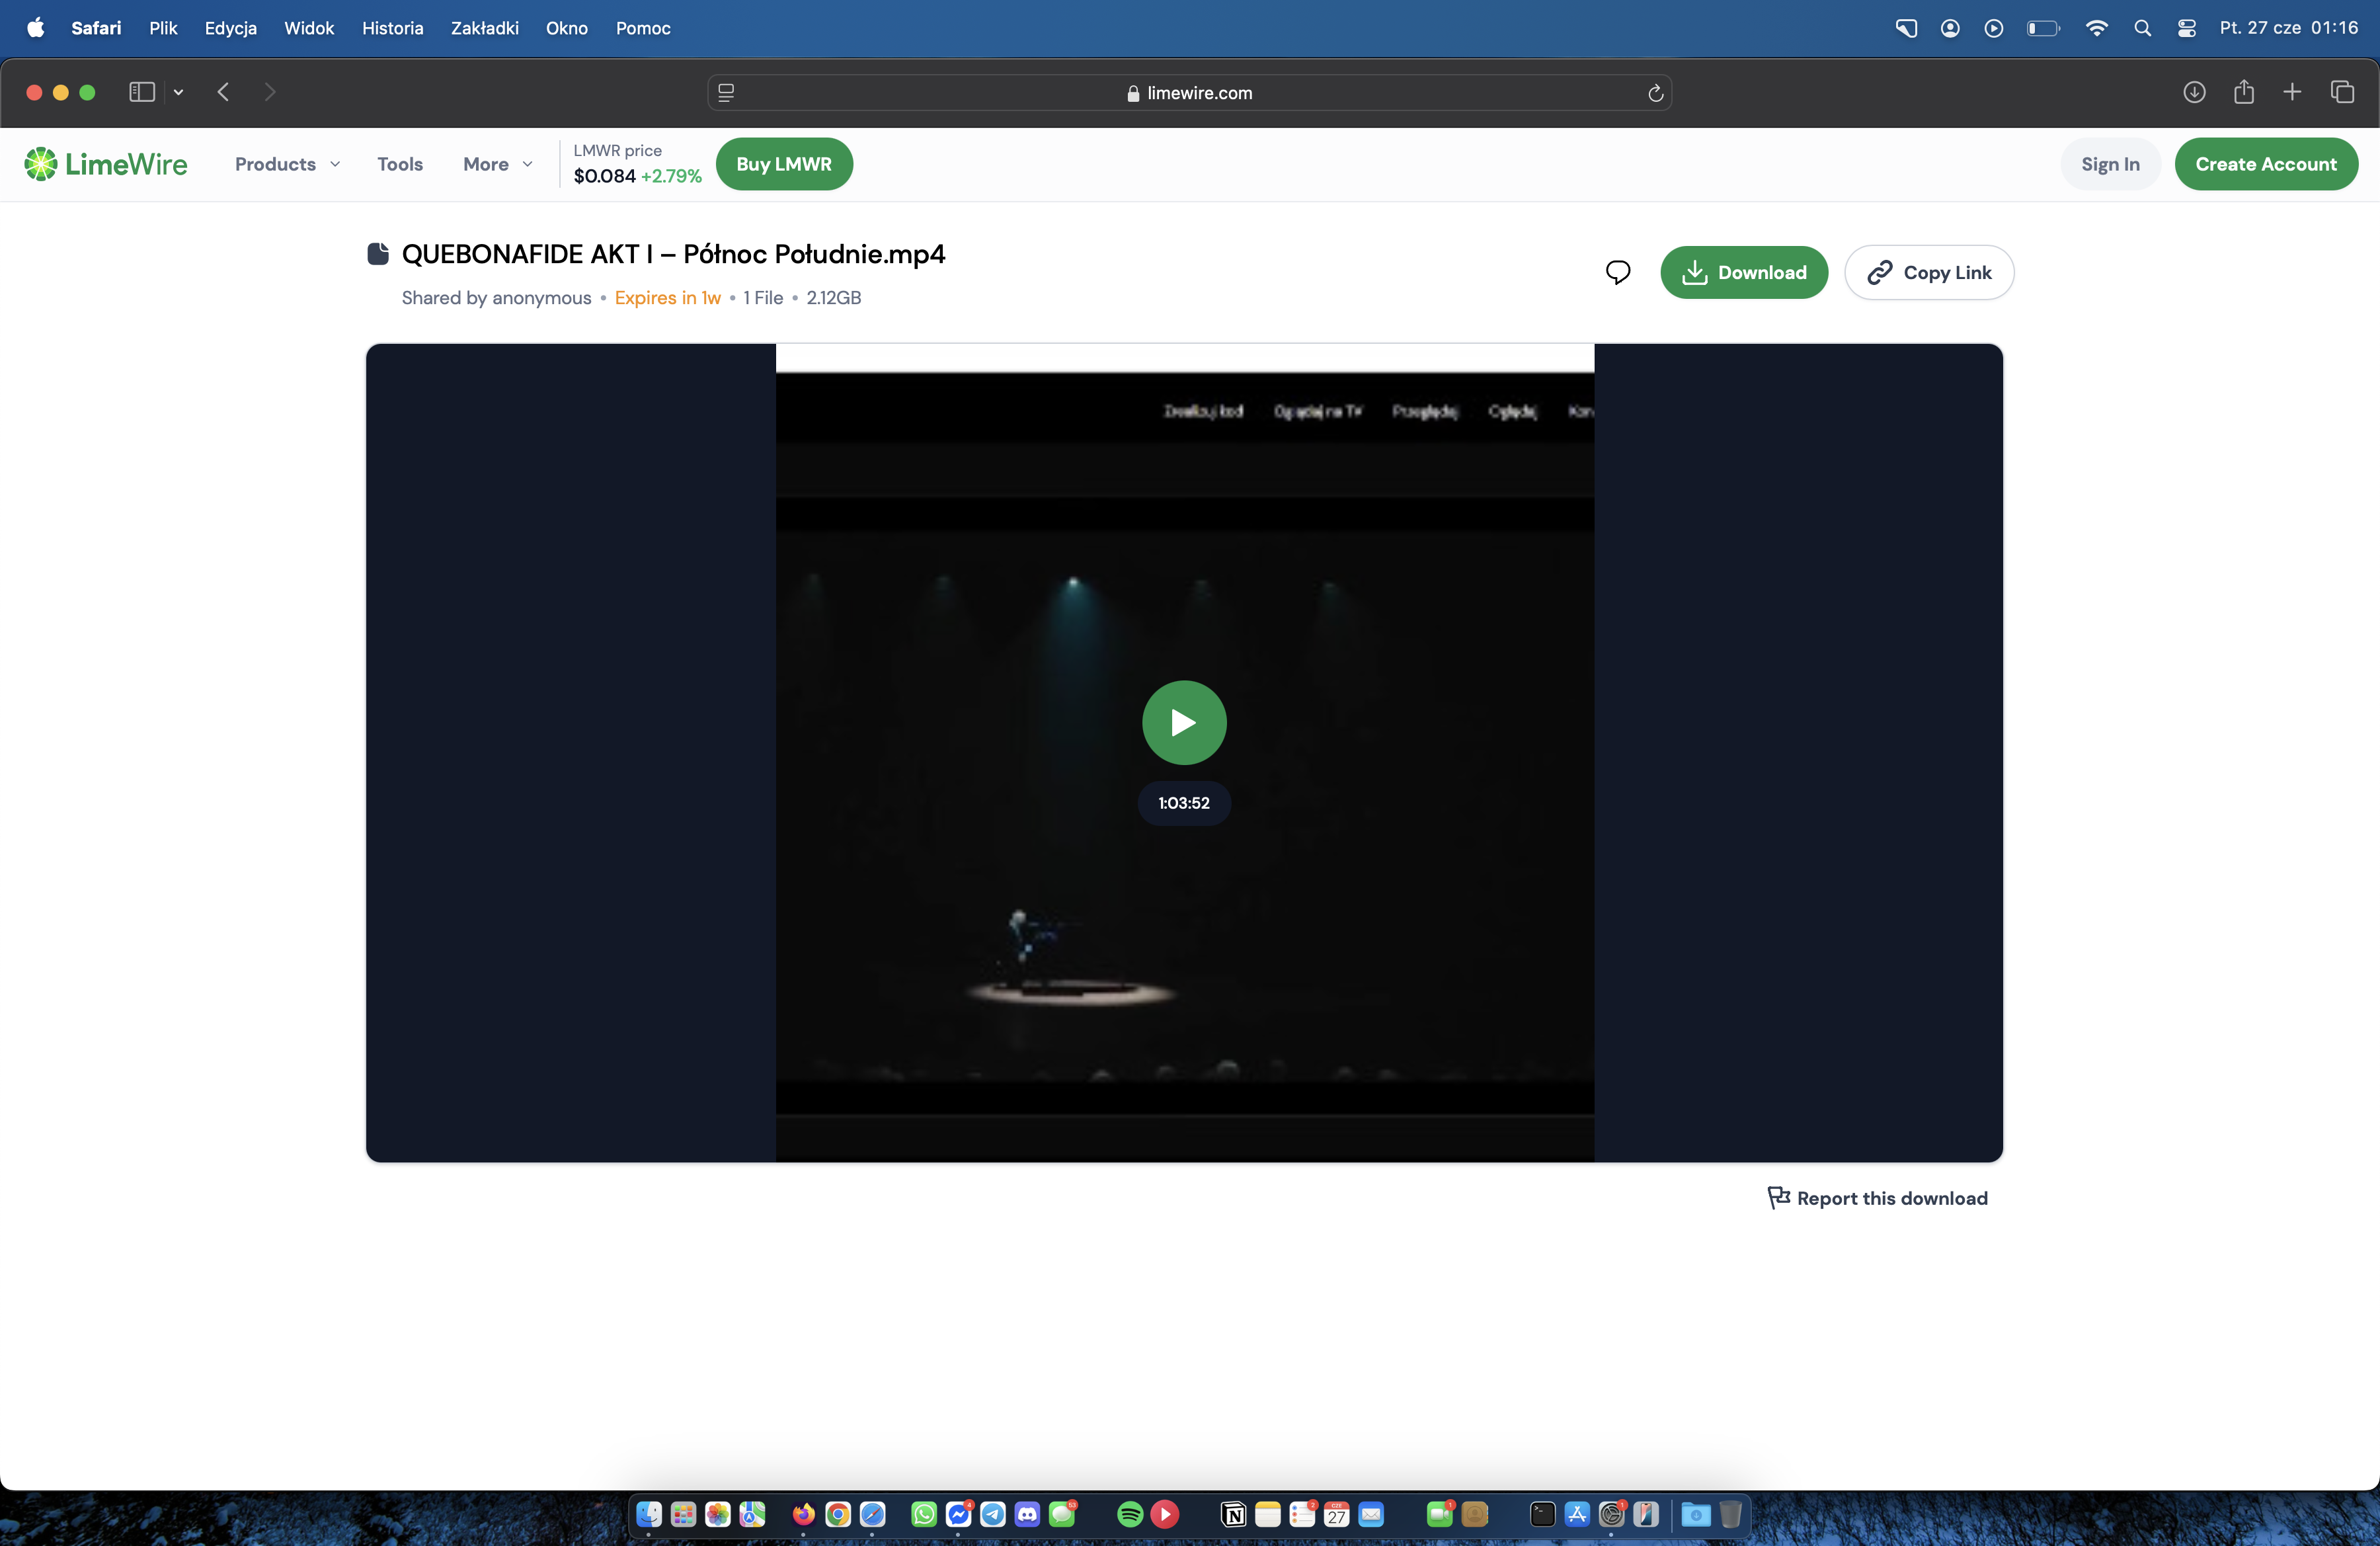Viewport: 2380px width, 1546px height.
Task: Expand the More dropdown menu
Action: (497, 164)
